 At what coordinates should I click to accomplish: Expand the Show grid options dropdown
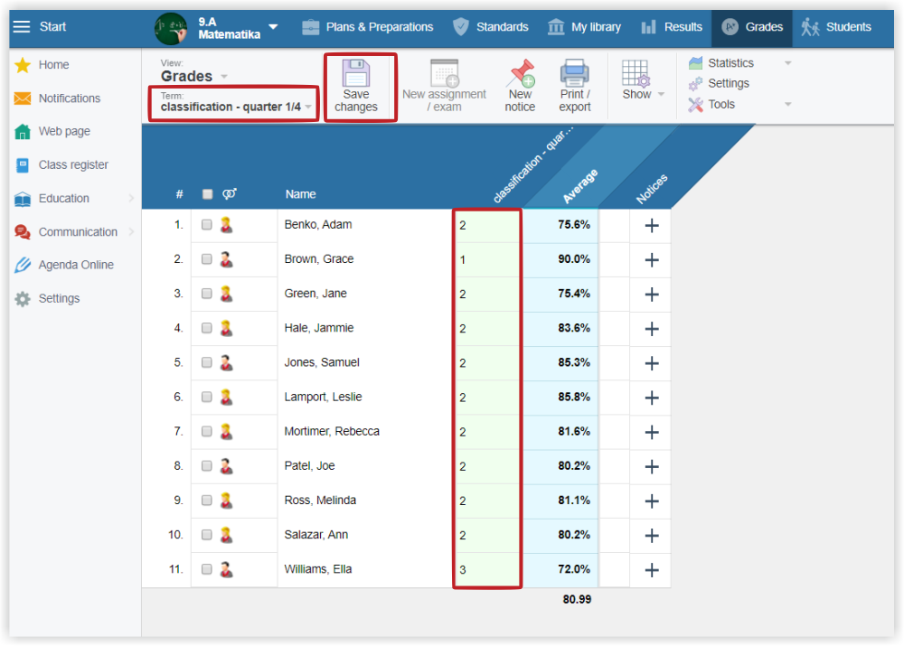coord(643,94)
